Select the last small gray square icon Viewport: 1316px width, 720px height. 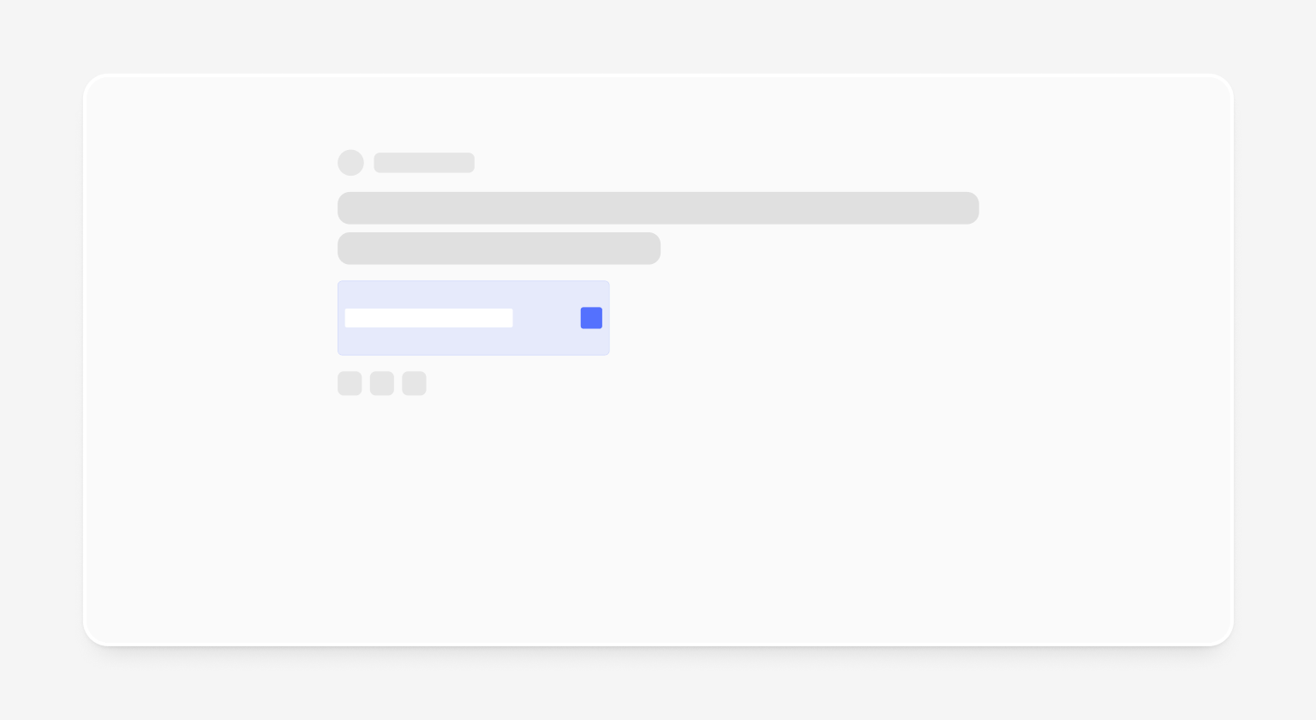coord(415,383)
